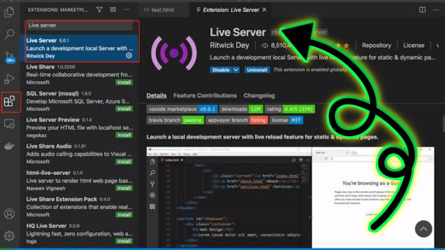Click the Ritwick Dey publisher name
445x250 pixels.
point(230,45)
